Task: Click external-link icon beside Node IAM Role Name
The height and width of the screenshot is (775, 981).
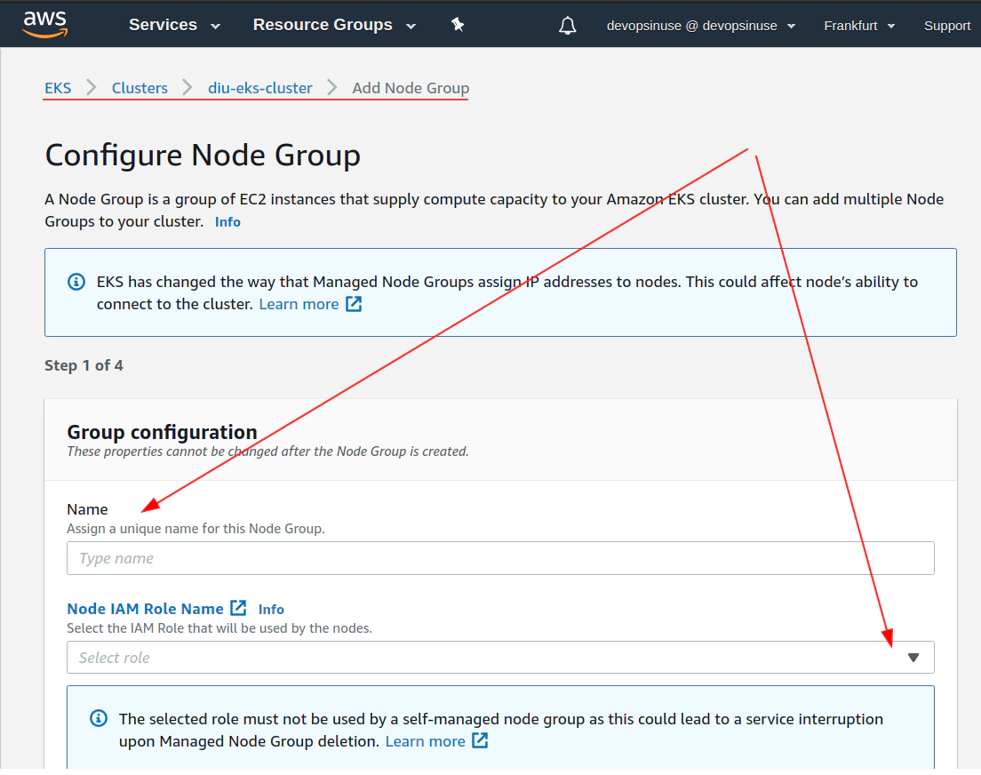Action: click(238, 608)
